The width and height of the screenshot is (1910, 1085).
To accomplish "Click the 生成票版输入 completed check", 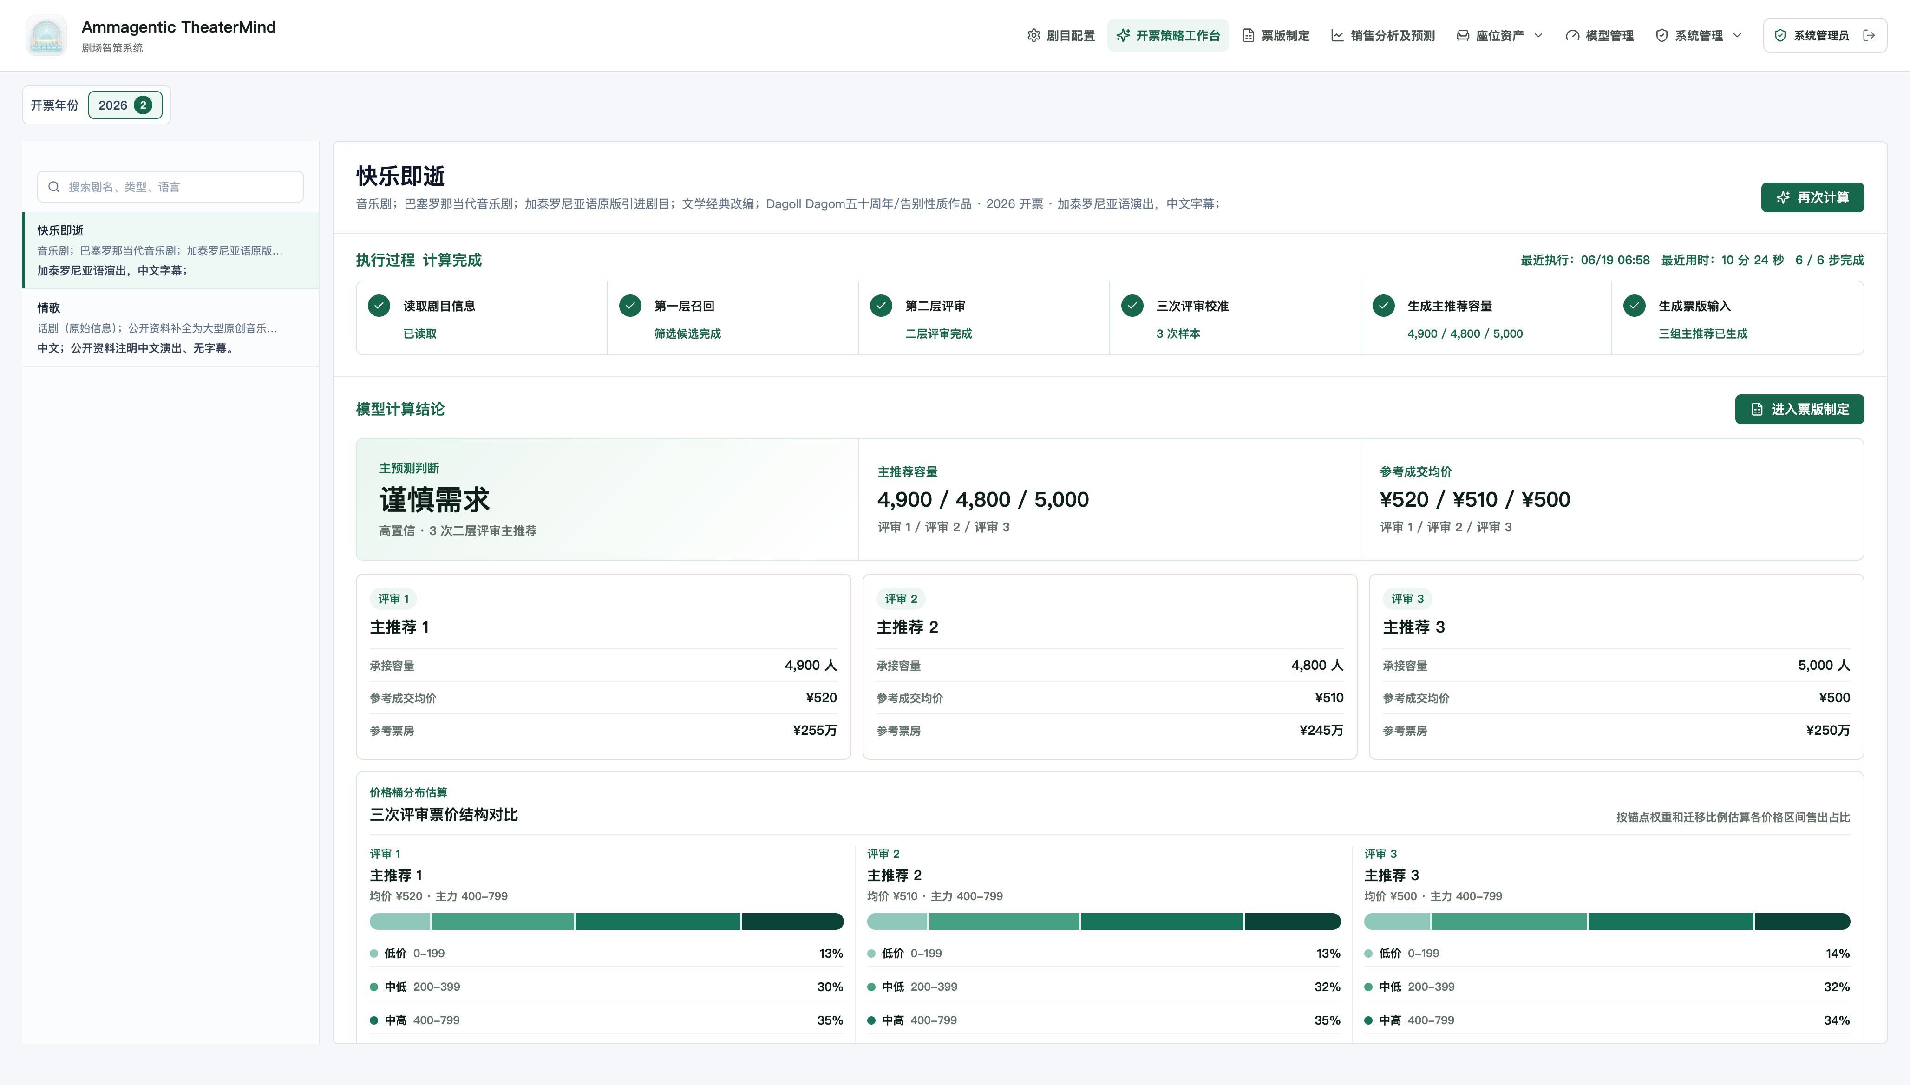I will (1634, 306).
